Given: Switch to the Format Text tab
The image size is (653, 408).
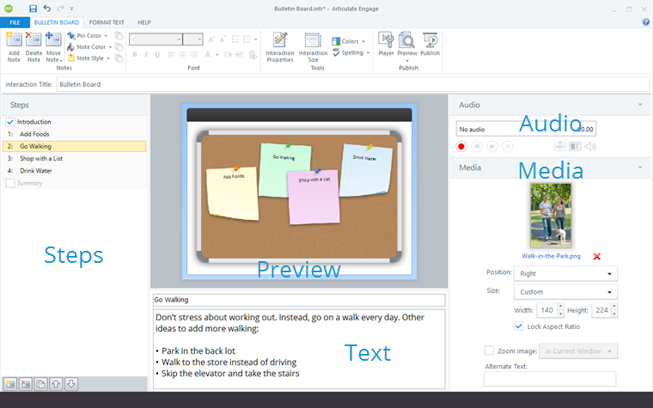Looking at the screenshot, I should coord(107,21).
